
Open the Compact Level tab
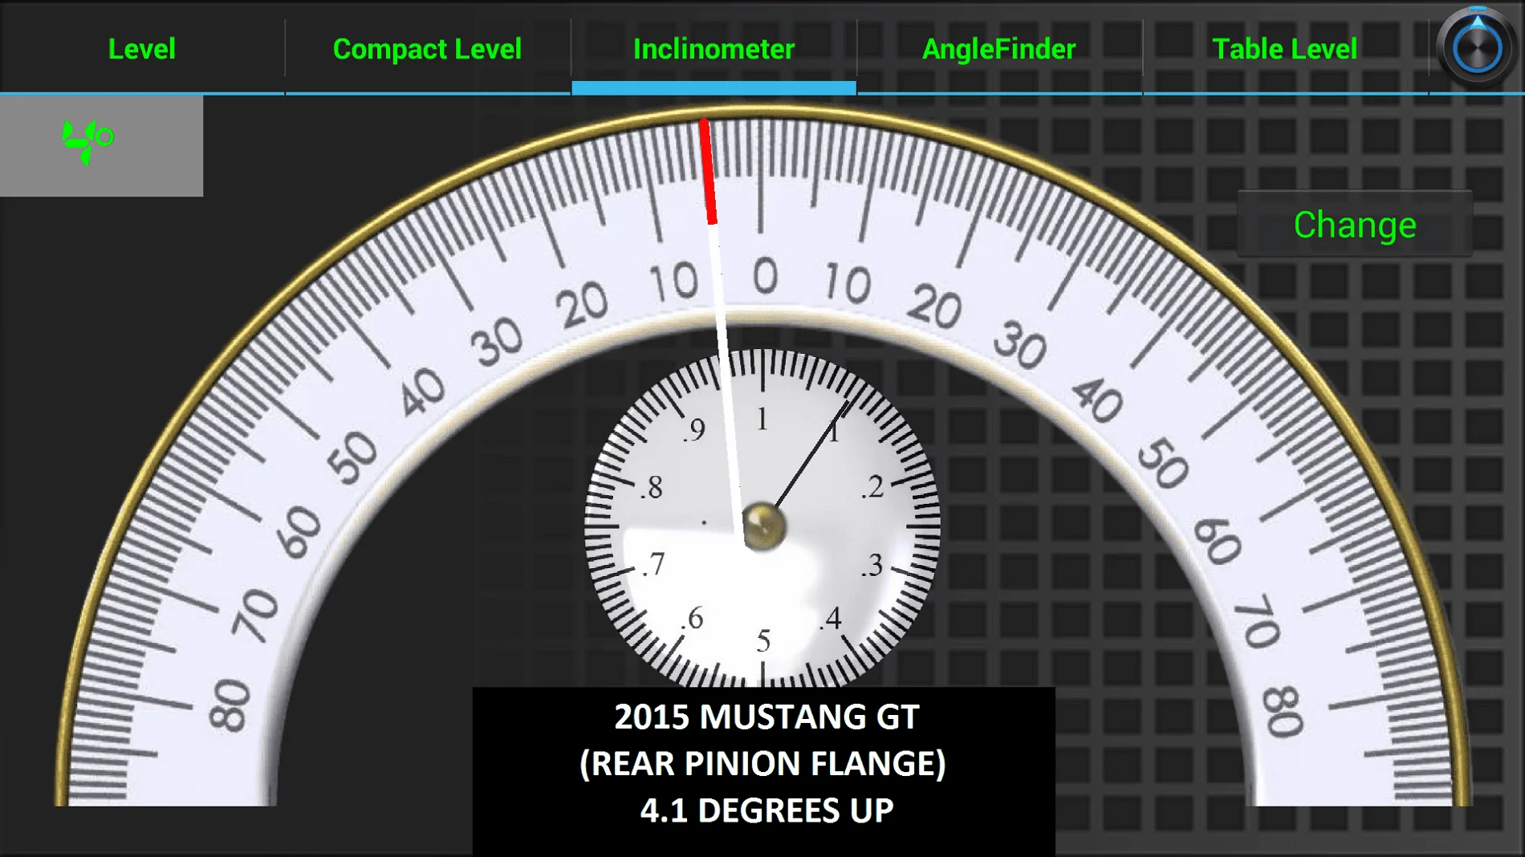[428, 49]
